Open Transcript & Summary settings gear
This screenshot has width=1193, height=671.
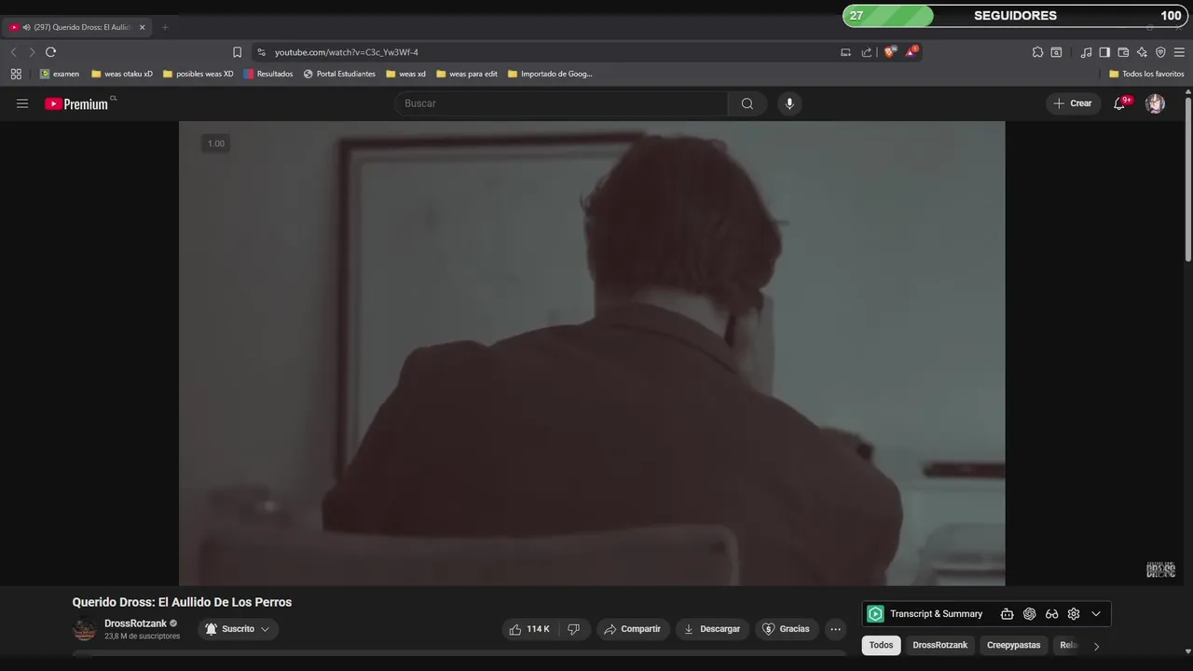(x=1074, y=614)
